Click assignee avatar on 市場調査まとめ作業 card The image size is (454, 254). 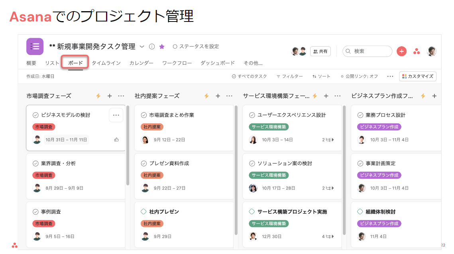click(x=145, y=140)
